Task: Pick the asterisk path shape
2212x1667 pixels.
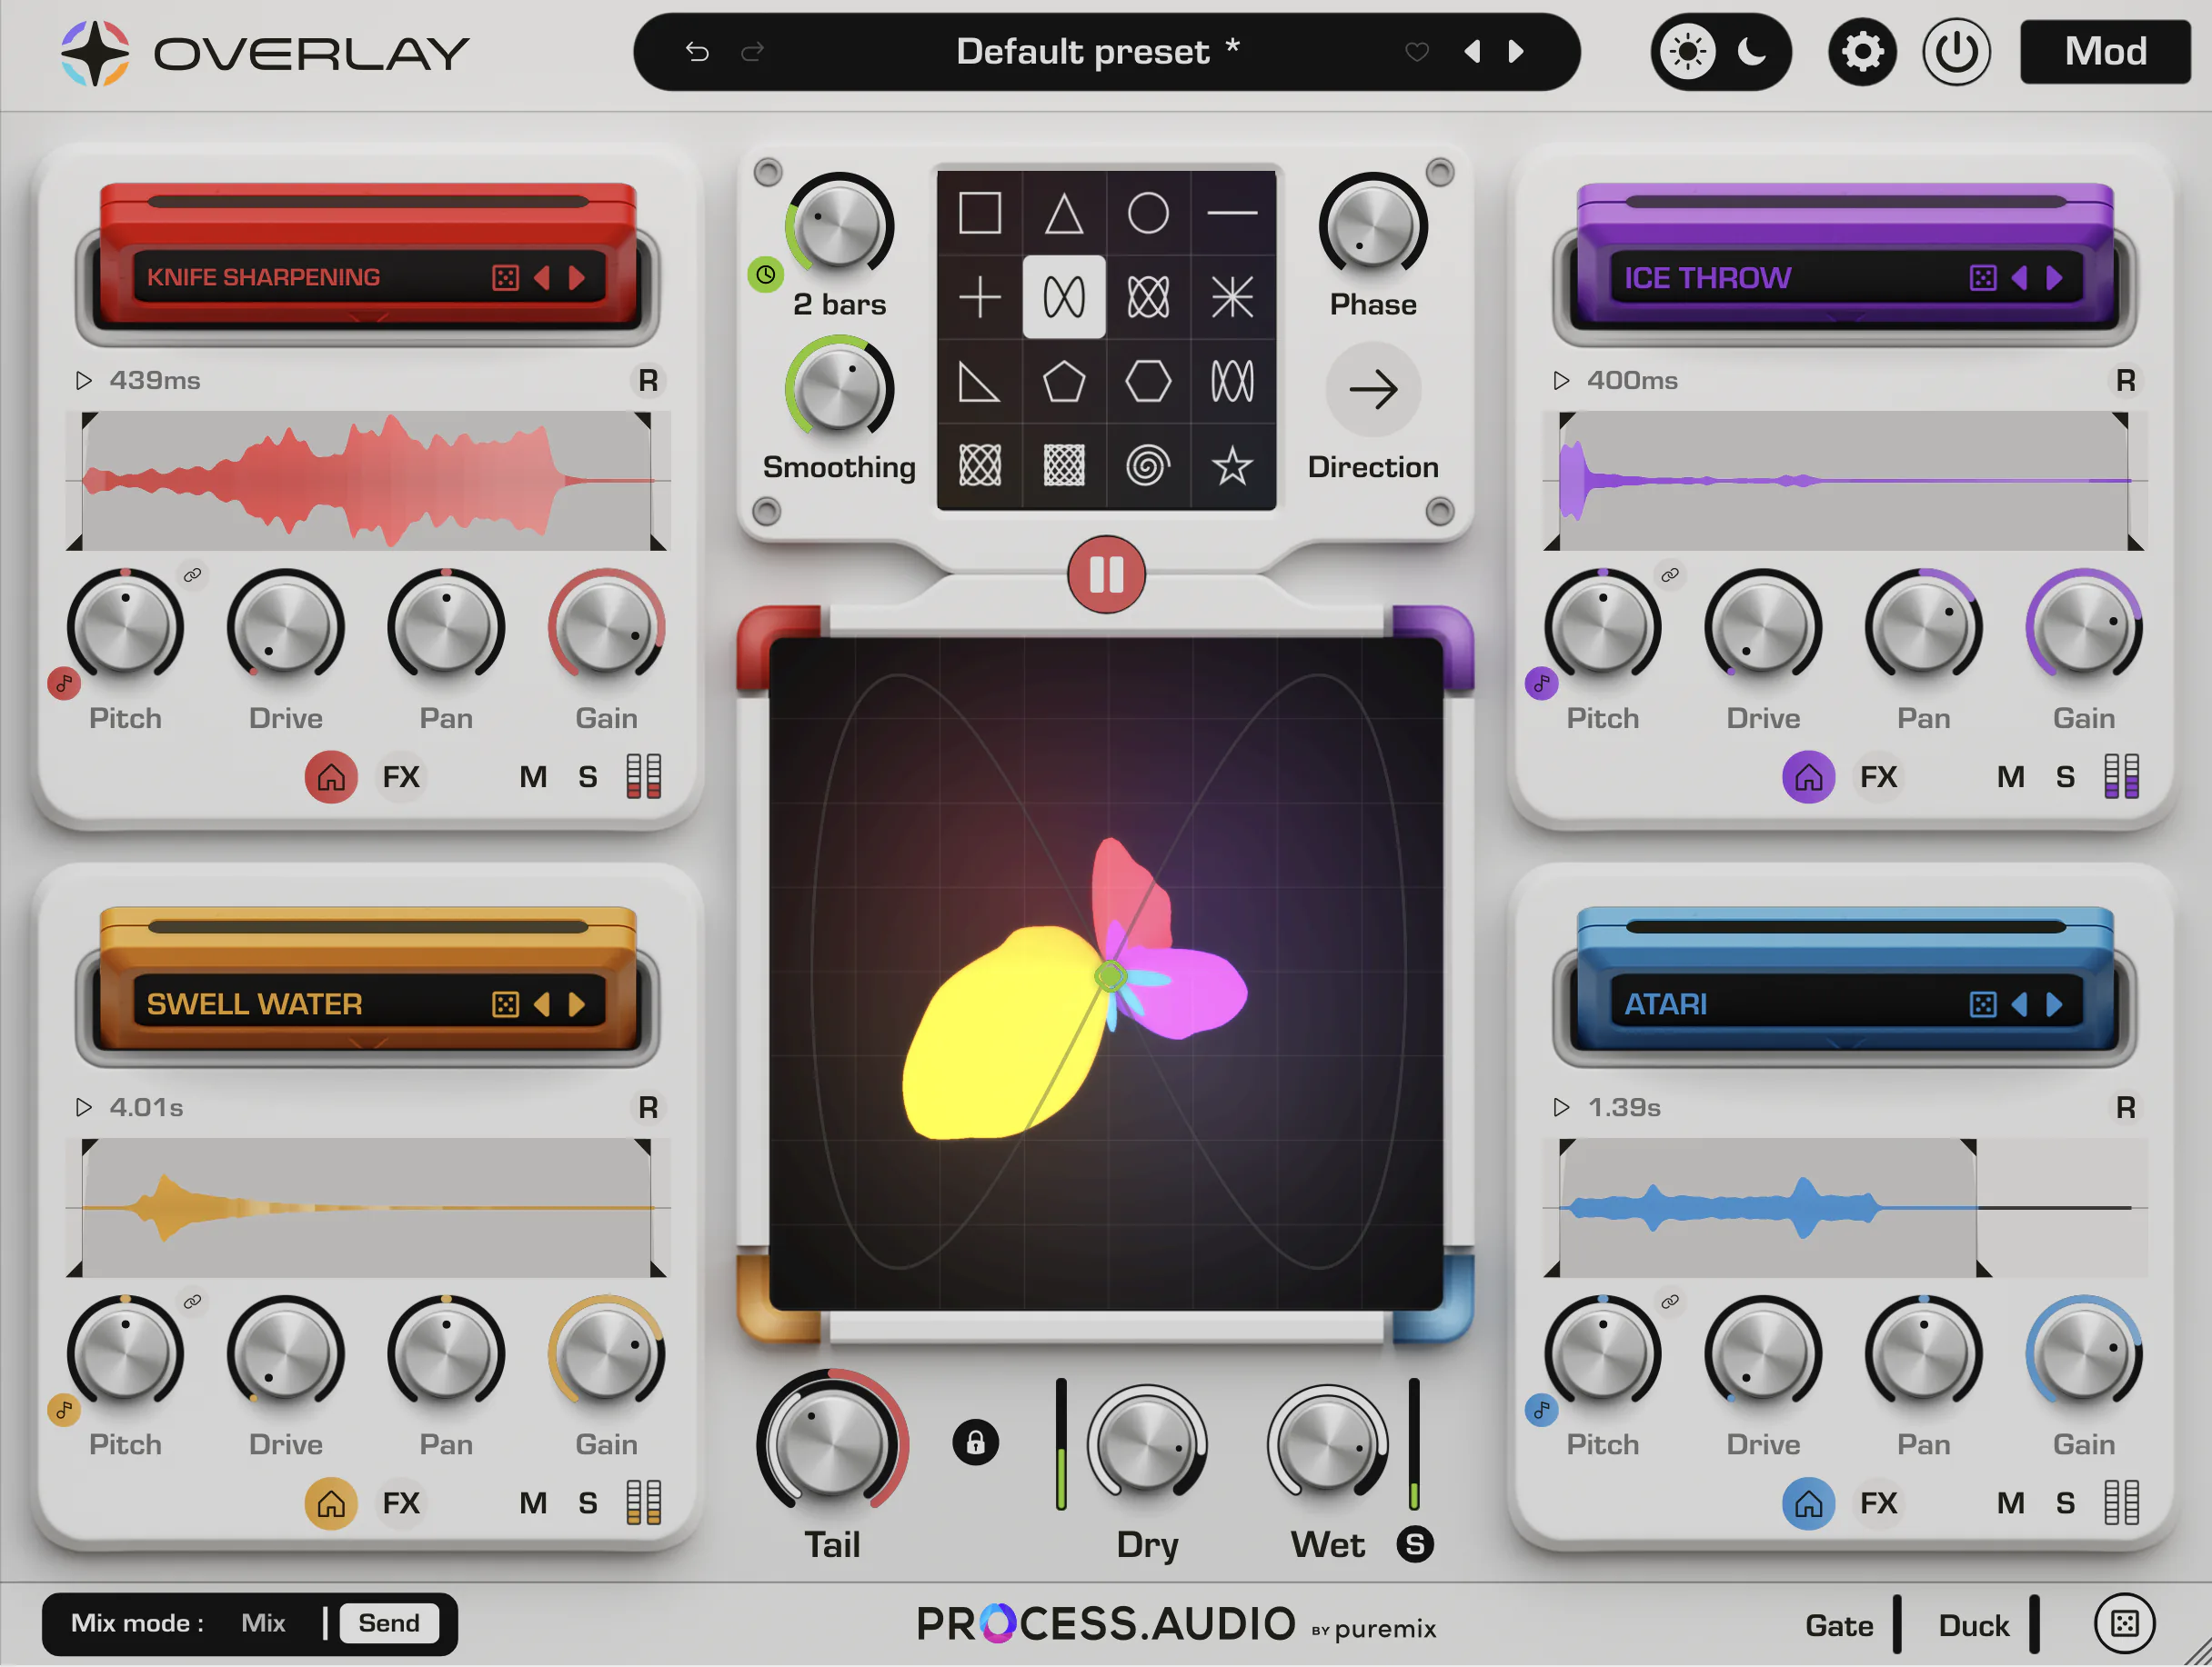Action: 1232,297
